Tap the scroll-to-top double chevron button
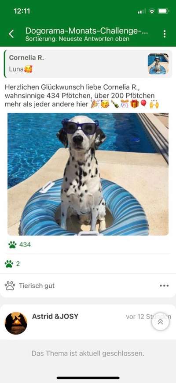Viewport: 176px width, 383px height. [x=160, y=322]
